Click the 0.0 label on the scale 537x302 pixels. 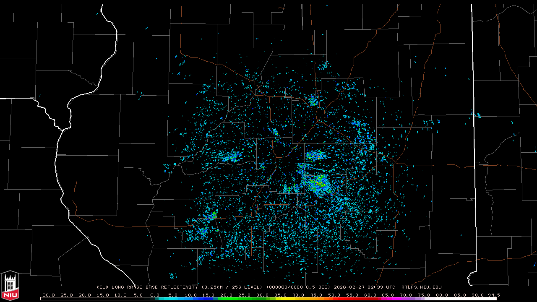(x=155, y=295)
